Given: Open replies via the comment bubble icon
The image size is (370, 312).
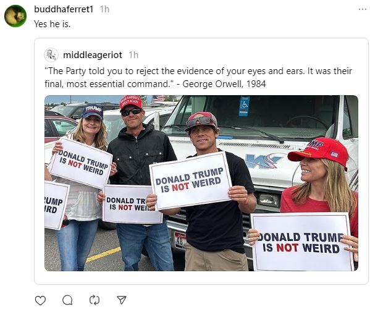Looking at the screenshot, I should coord(67,300).
